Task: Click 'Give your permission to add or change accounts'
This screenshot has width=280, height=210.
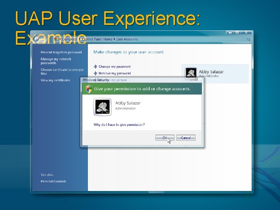Action: point(142,89)
